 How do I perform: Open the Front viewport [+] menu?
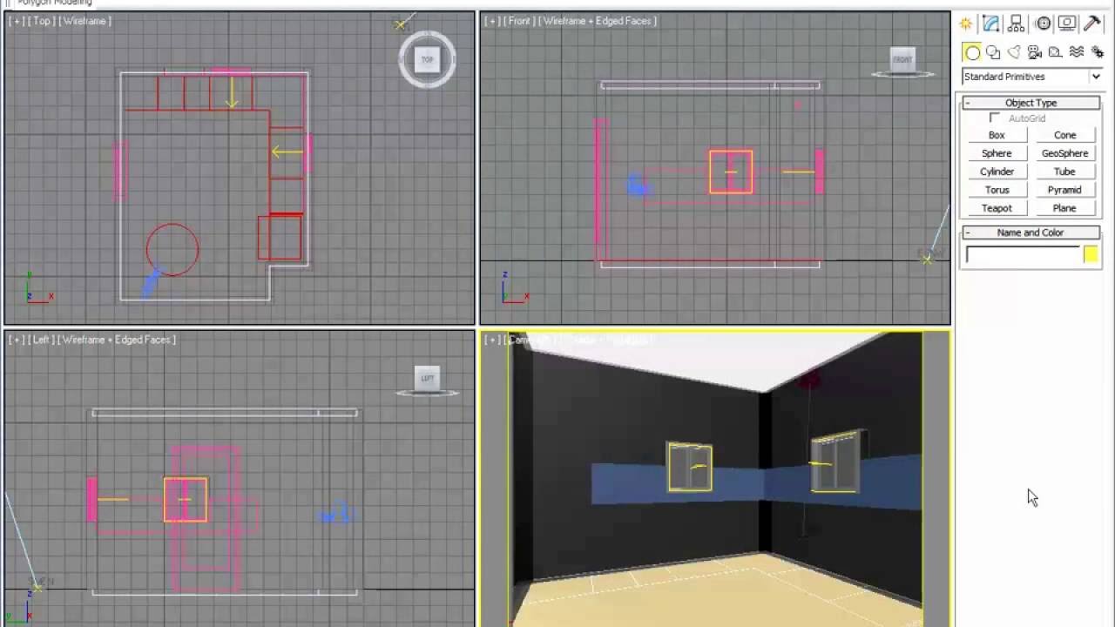491,21
